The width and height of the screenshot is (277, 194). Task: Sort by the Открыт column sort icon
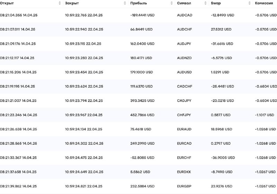pos(60,3)
